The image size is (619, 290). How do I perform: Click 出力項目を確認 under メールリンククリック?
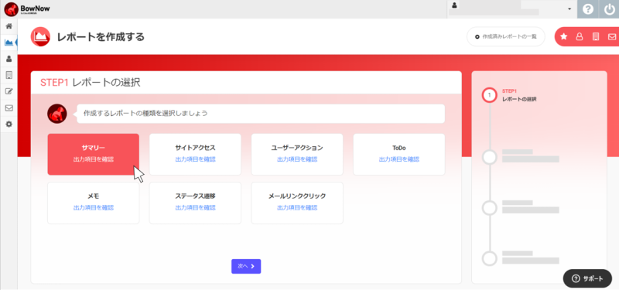click(297, 208)
